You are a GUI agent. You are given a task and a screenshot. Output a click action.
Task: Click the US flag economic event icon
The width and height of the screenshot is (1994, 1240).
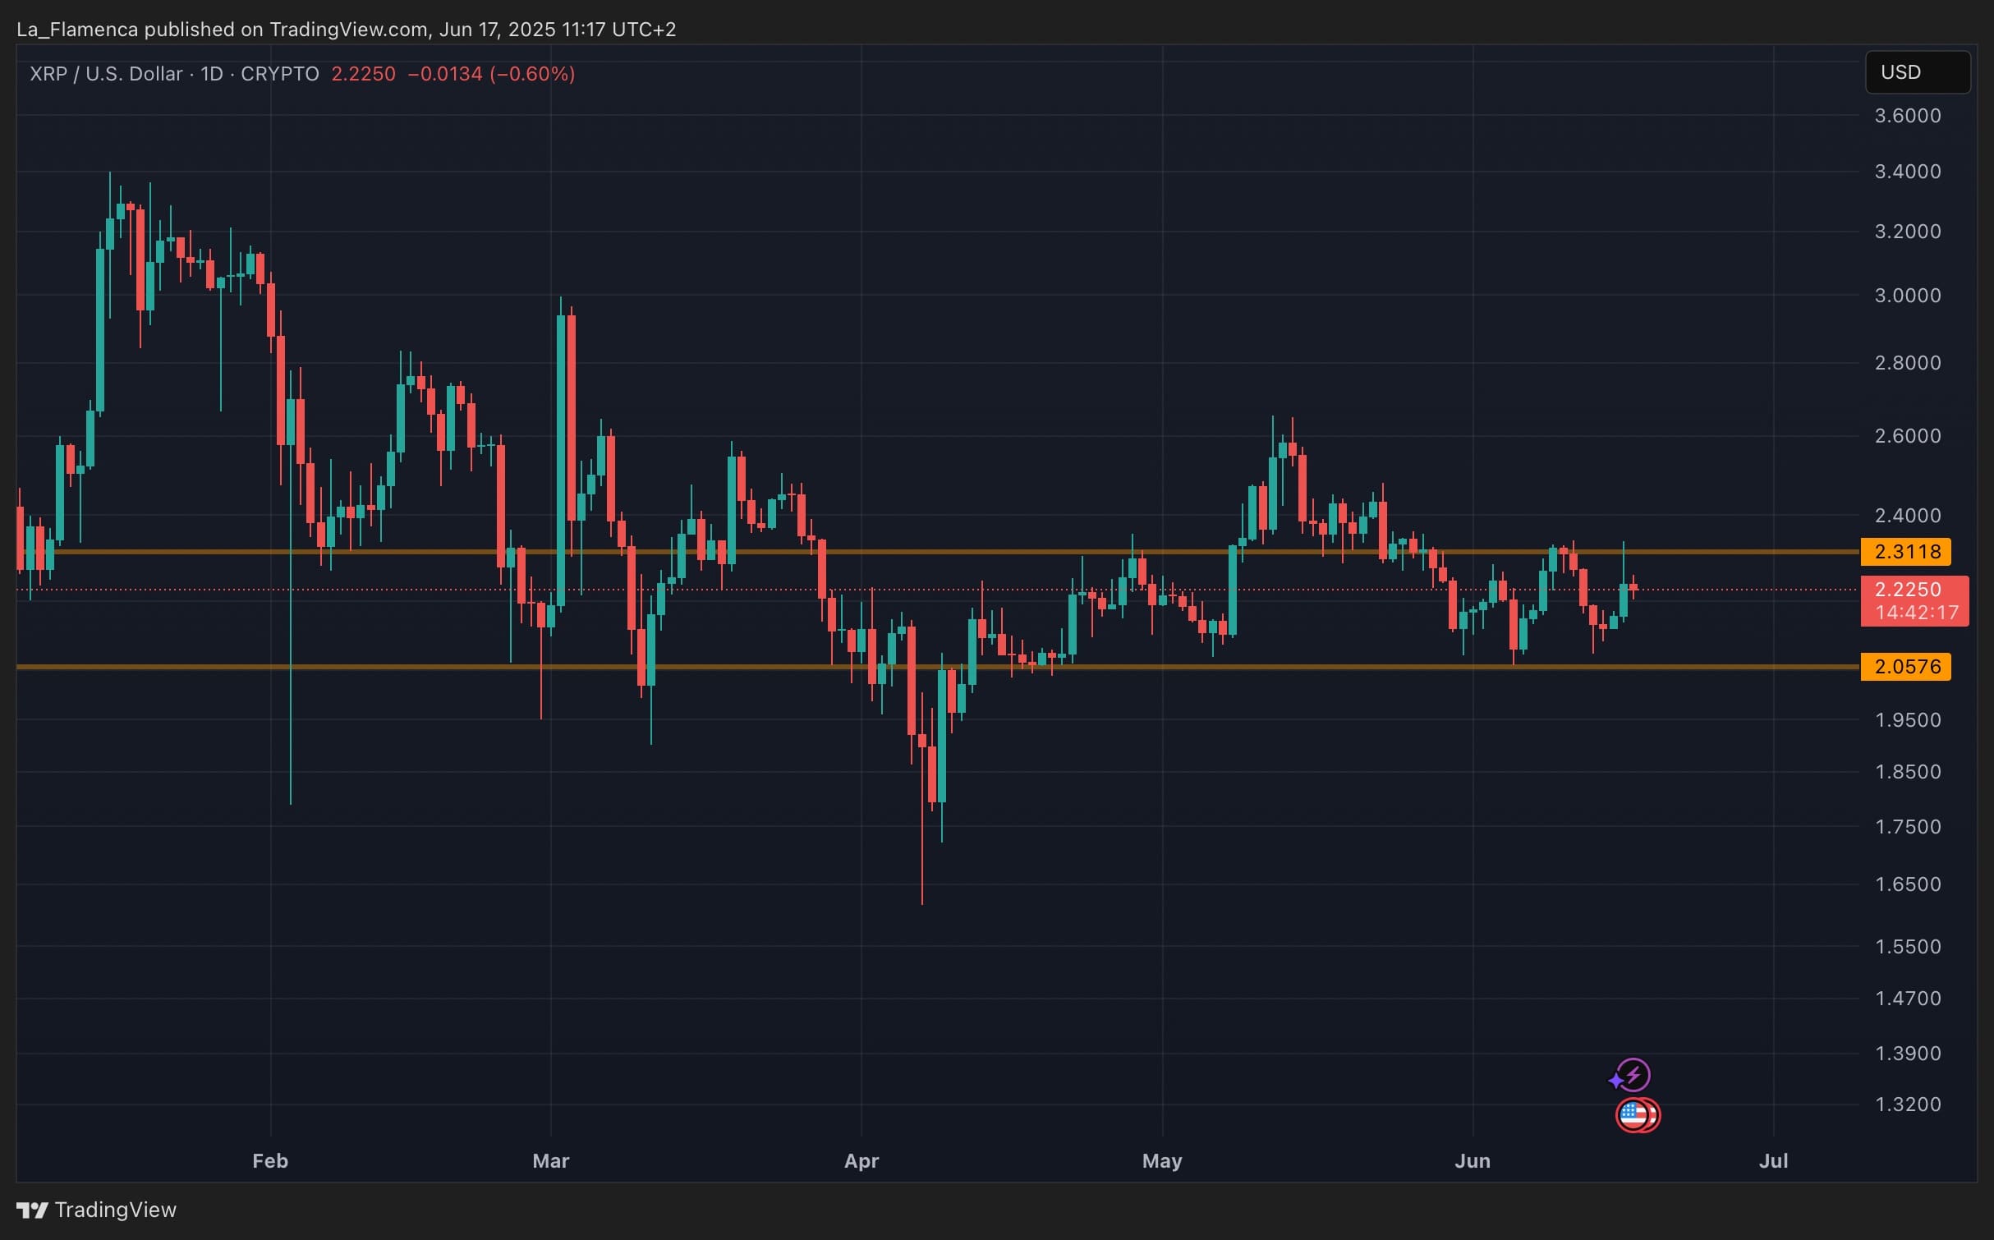[1633, 1115]
